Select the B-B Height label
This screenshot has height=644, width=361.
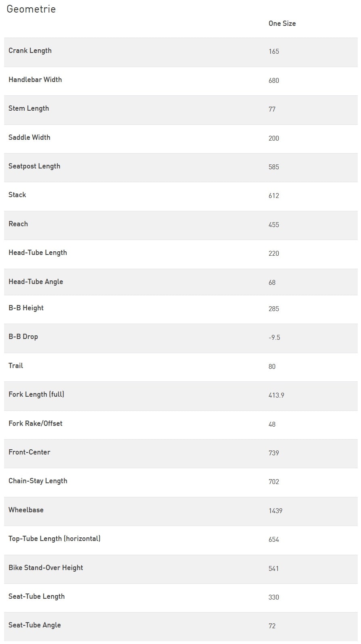click(26, 308)
